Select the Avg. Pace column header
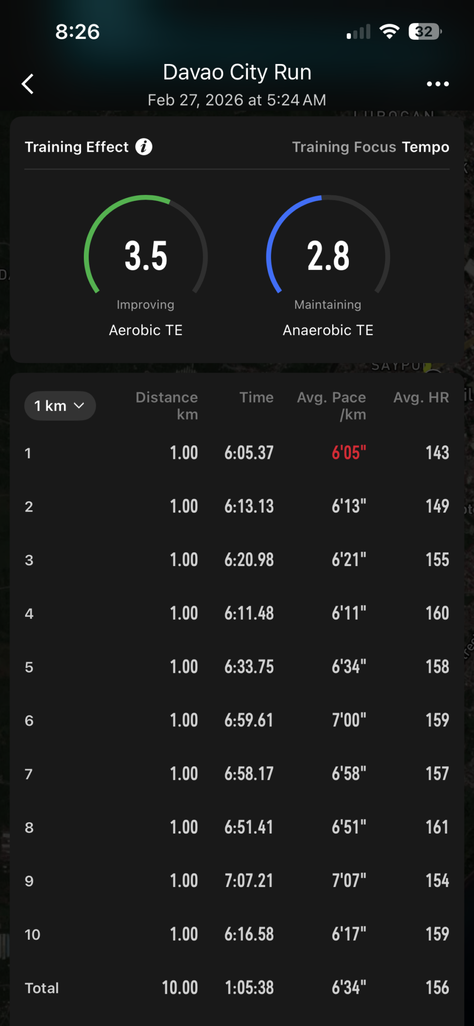This screenshot has height=1026, width=474. [331, 405]
